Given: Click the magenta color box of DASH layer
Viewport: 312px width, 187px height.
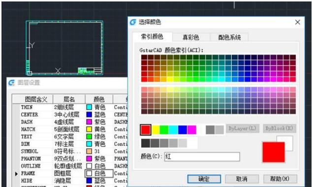Looking at the screenshot, I should pyautogui.click(x=89, y=122).
